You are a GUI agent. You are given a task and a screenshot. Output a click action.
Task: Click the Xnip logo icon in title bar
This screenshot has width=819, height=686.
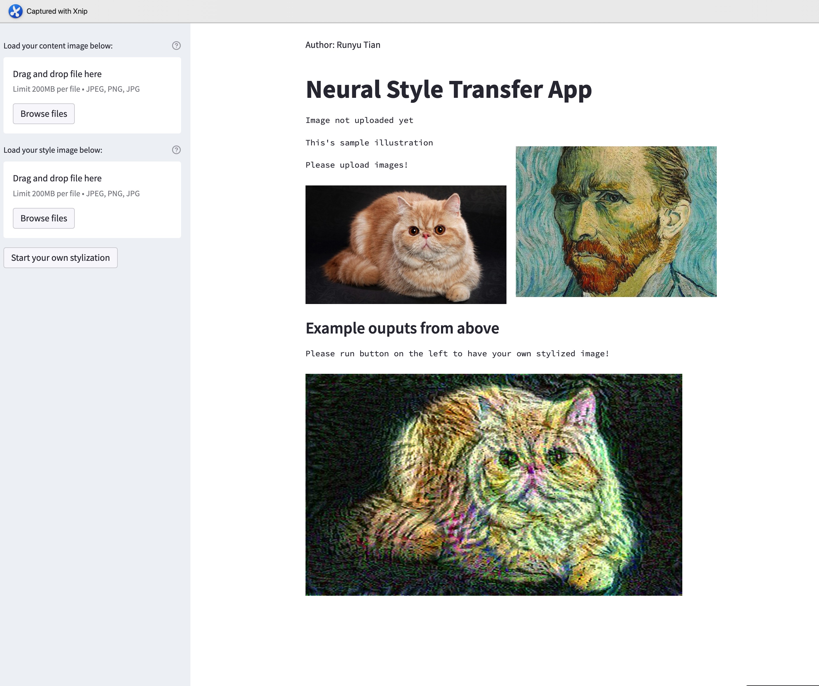(x=15, y=11)
